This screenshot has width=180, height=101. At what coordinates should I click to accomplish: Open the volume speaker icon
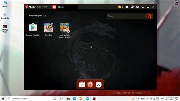[x=151, y=98]
